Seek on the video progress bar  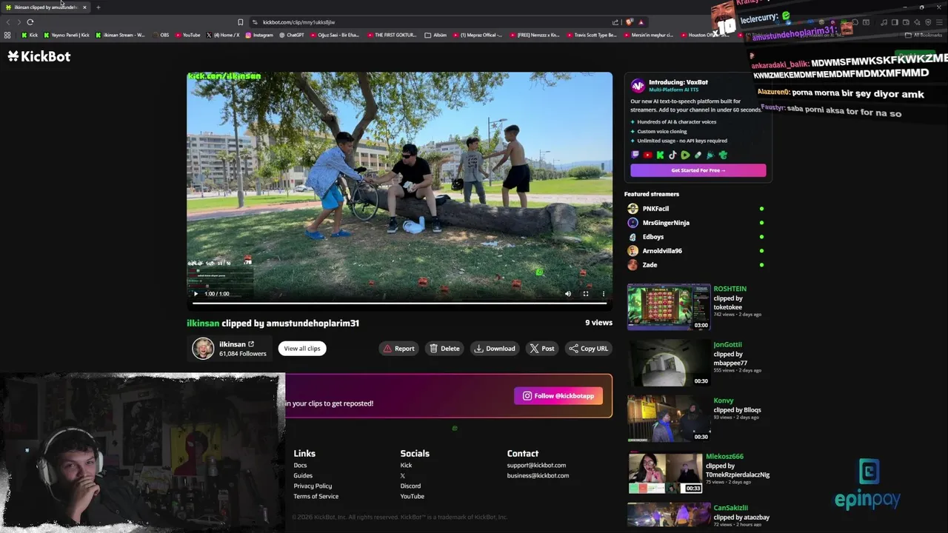click(x=399, y=303)
